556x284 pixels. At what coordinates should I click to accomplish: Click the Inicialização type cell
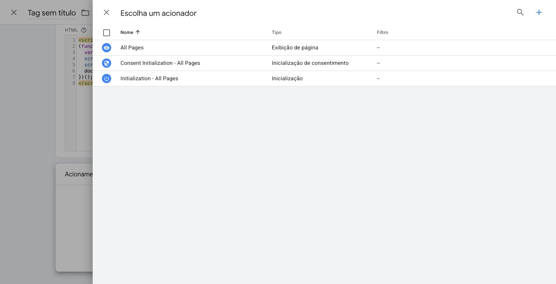pos(287,78)
